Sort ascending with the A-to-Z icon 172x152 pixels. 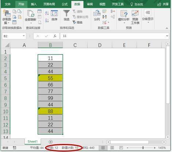47,13
